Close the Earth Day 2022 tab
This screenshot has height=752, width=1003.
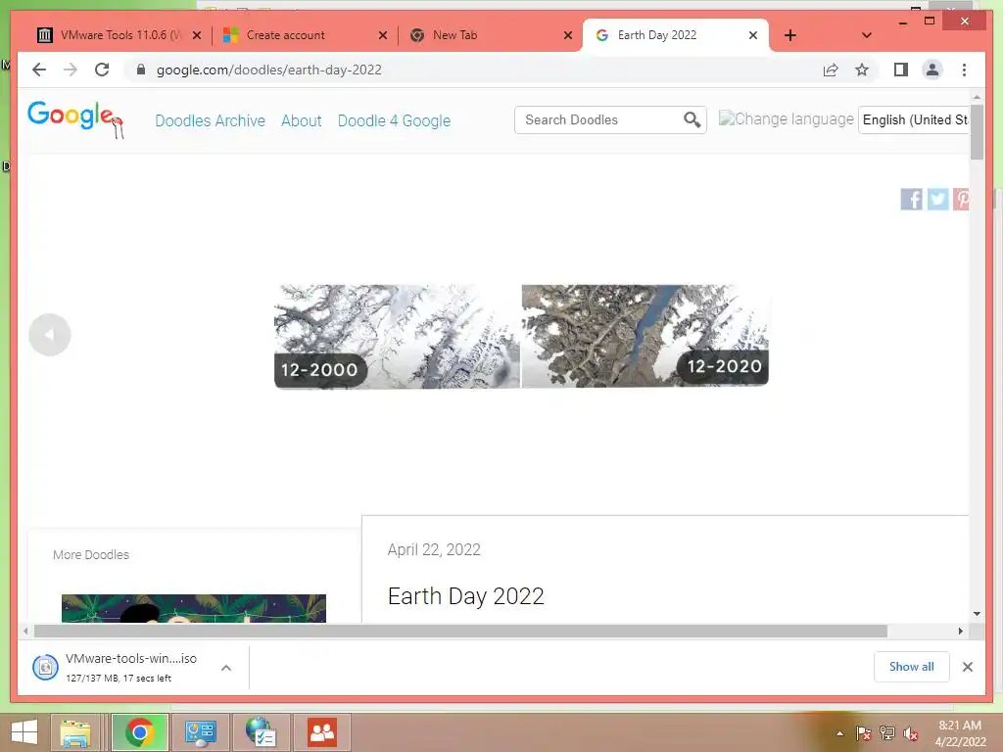pyautogui.click(x=753, y=35)
